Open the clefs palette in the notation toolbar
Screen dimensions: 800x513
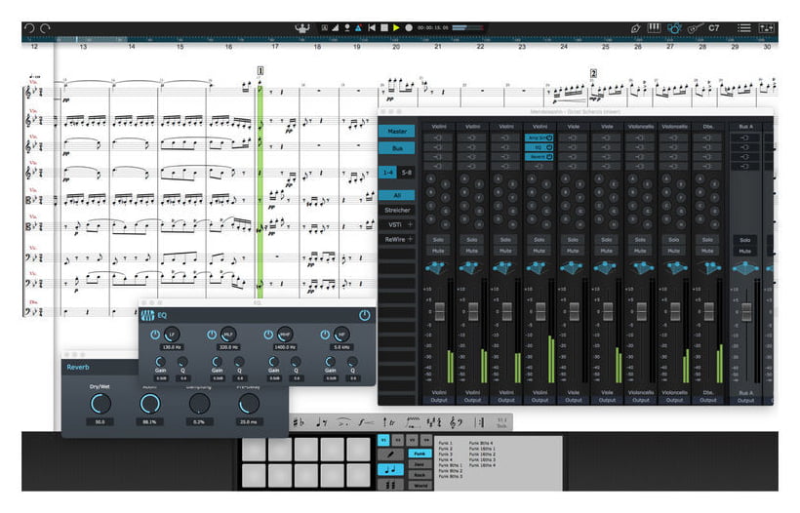[x=457, y=422]
